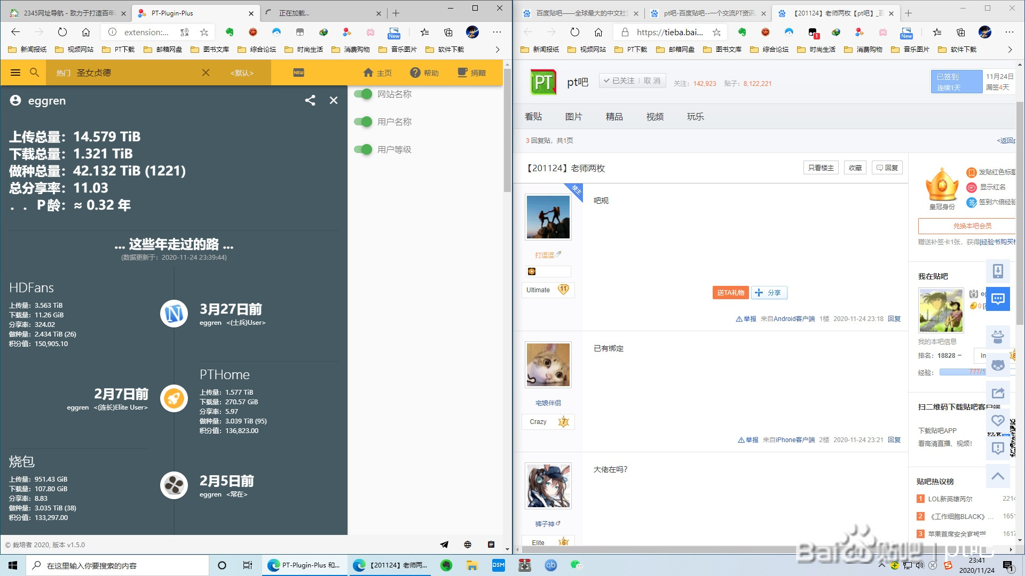Click 送TA礼物 button

(x=730, y=292)
